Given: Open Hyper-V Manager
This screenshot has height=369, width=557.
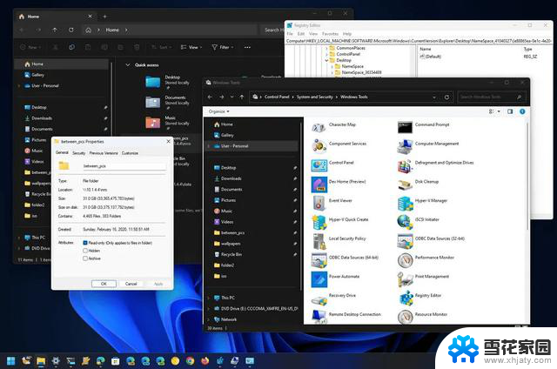Looking at the screenshot, I should [422, 202].
